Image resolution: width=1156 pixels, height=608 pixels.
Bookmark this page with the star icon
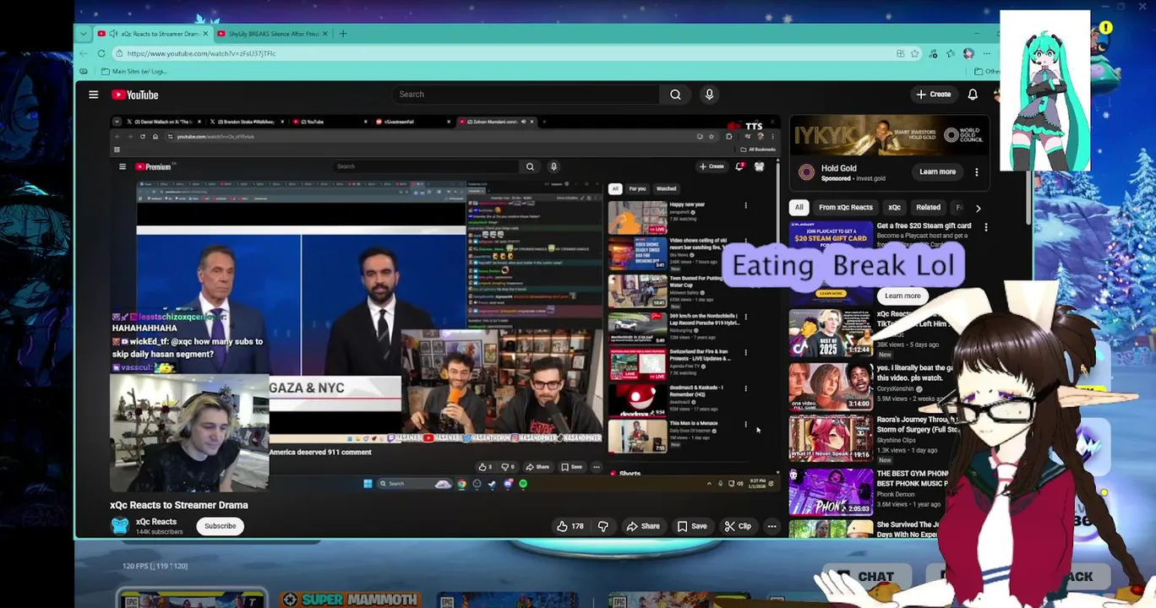point(914,53)
